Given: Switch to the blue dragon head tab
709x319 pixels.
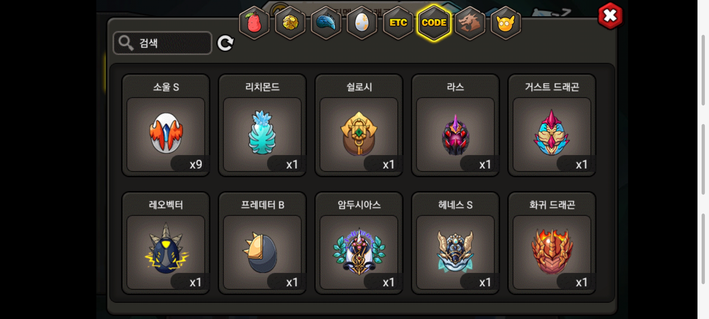Looking at the screenshot, I should [326, 23].
